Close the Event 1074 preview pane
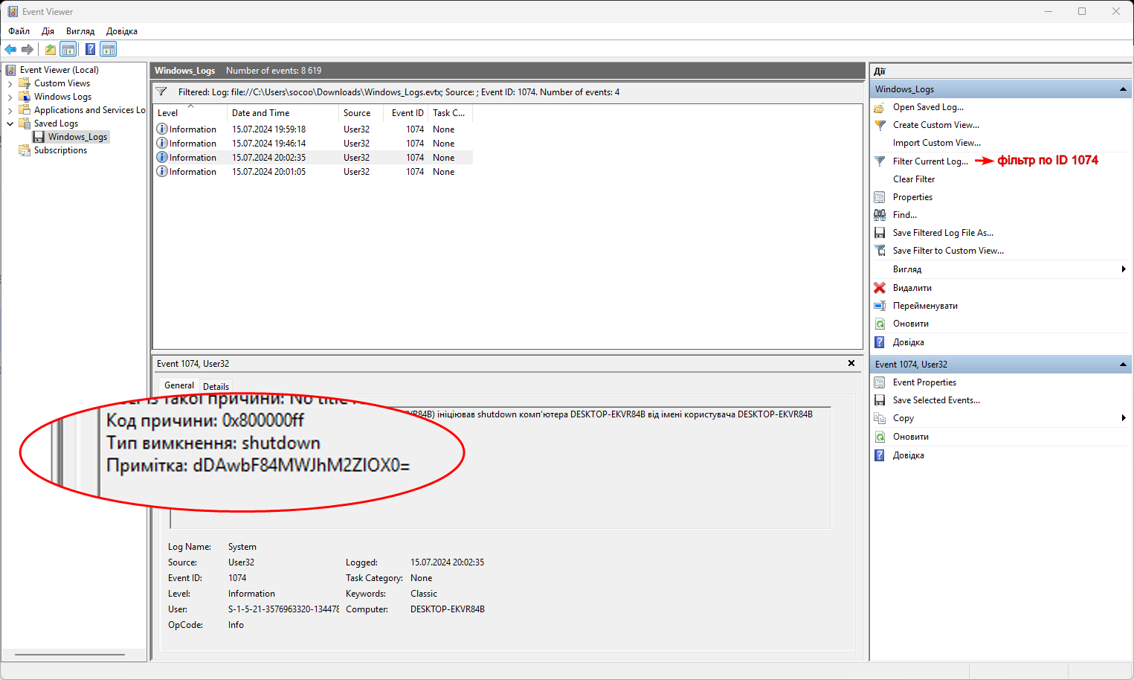Viewport: 1134px width, 680px height. click(x=851, y=363)
